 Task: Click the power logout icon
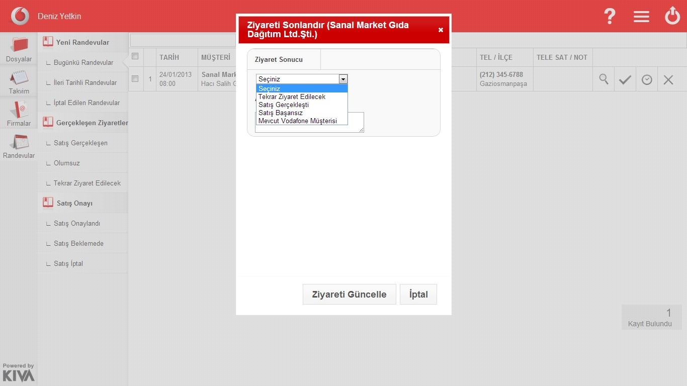coord(672,16)
